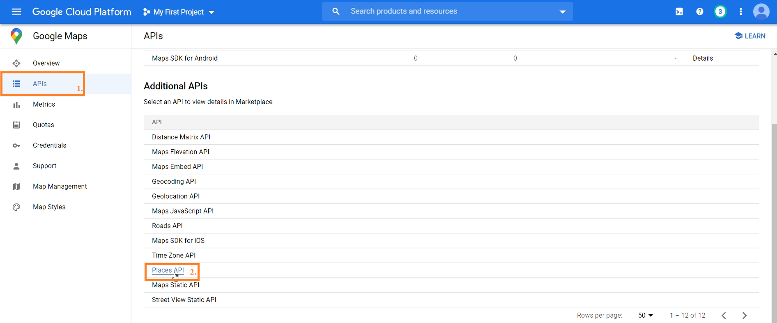The width and height of the screenshot is (777, 323).
Task: Click the Additional APIs heading
Action: click(176, 86)
